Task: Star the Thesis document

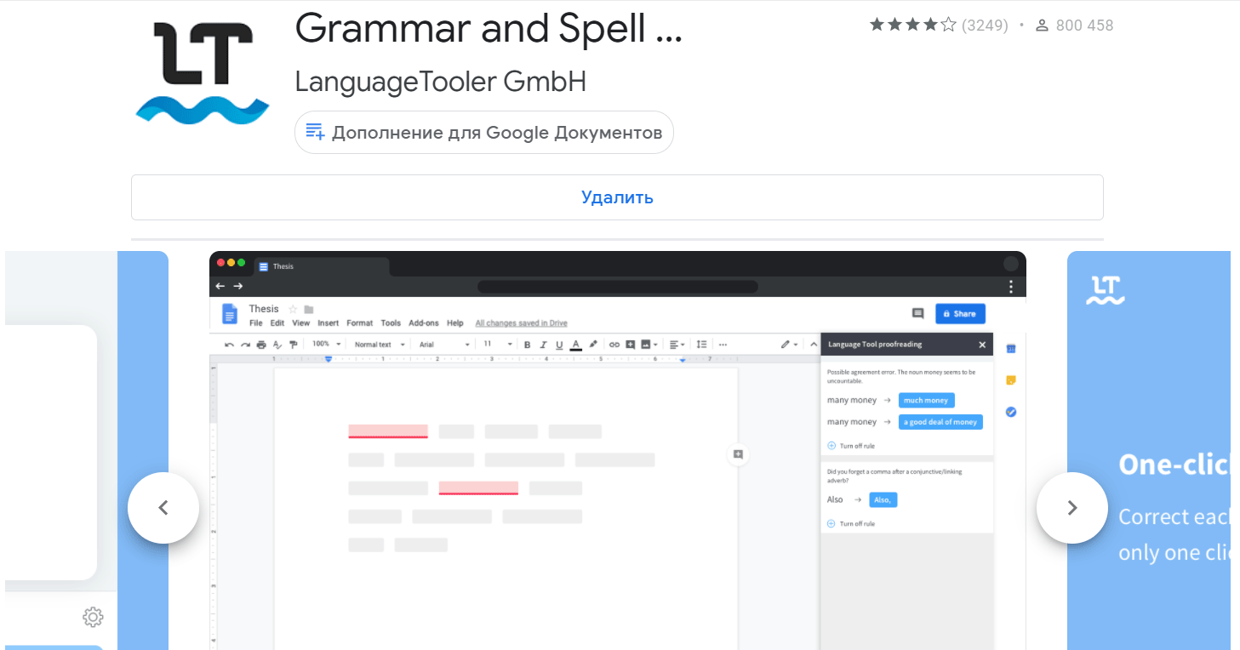Action: point(293,309)
